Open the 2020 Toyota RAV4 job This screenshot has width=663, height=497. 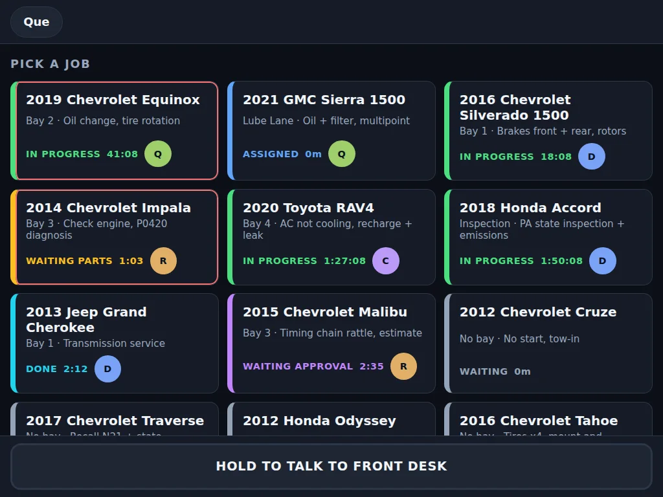(x=331, y=237)
